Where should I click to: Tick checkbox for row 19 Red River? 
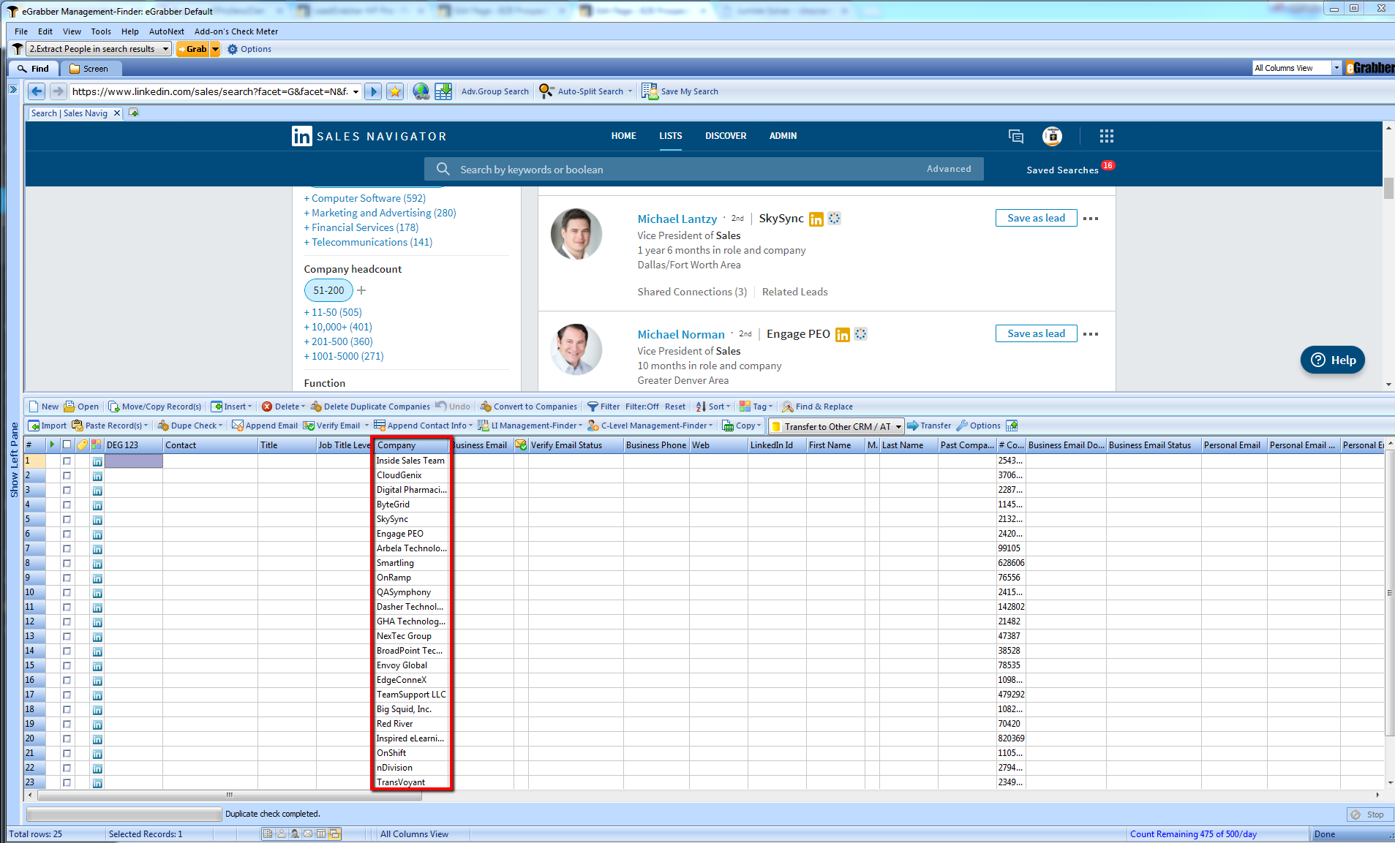pyautogui.click(x=67, y=724)
